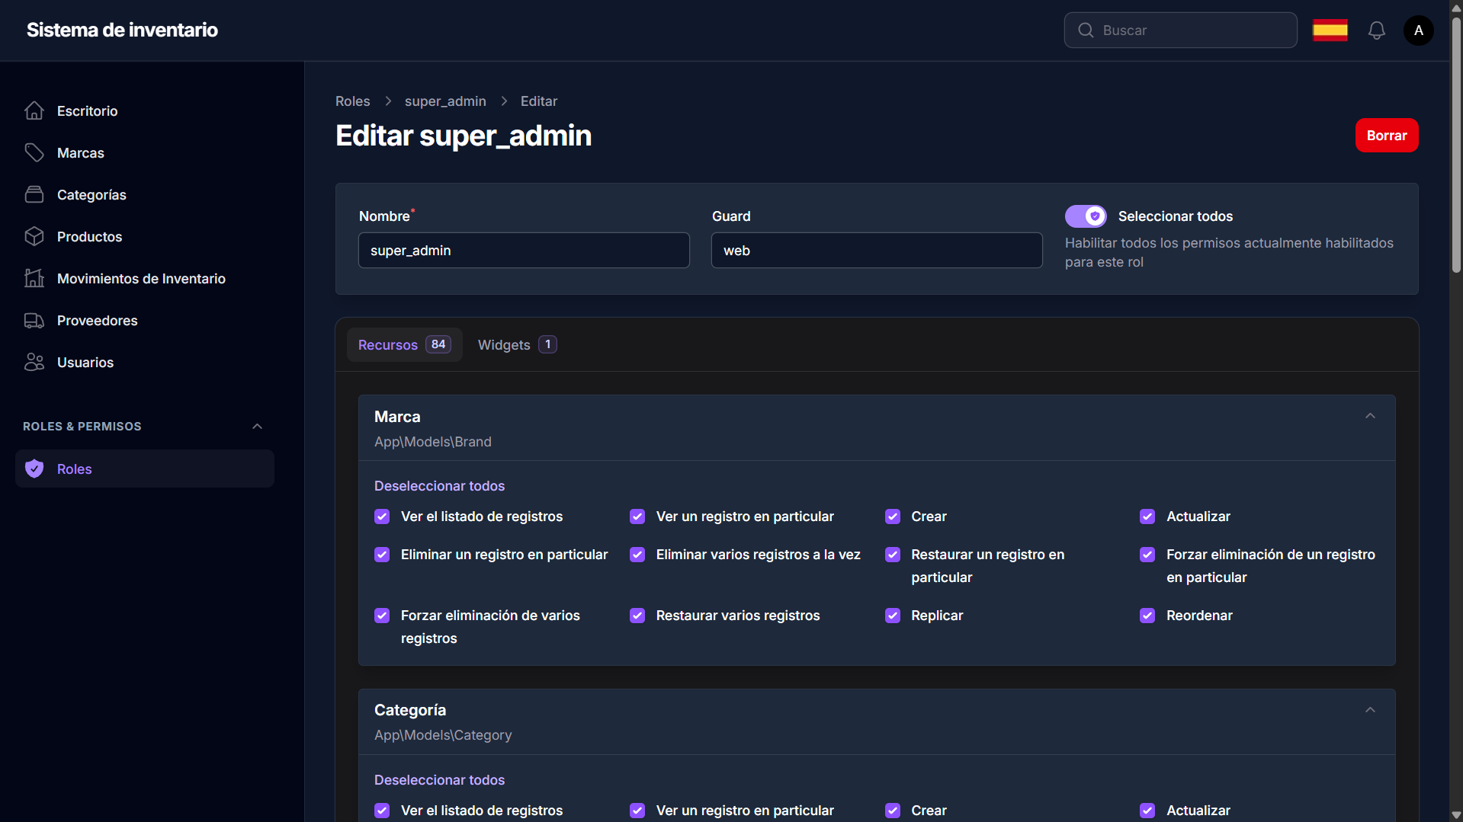Collapse the Roles & Permisos sidebar group

tap(257, 427)
